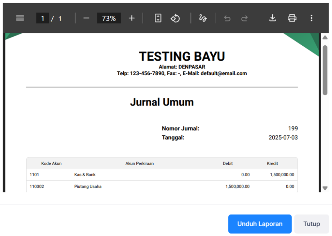
Task: Open the PDF sidebar hamburger menu
Action: coord(20,18)
